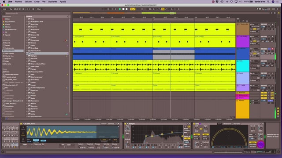This screenshot has height=158, width=282.
Task: Click the EQ Eight Q knob
Action: 127,144
